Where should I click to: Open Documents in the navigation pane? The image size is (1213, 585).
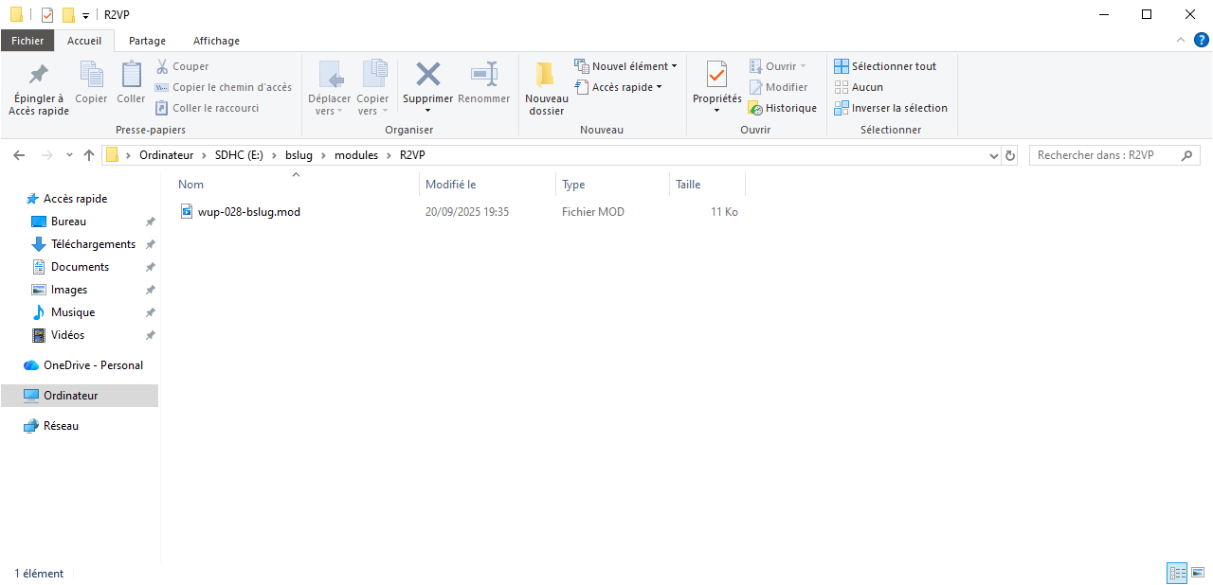coord(80,267)
